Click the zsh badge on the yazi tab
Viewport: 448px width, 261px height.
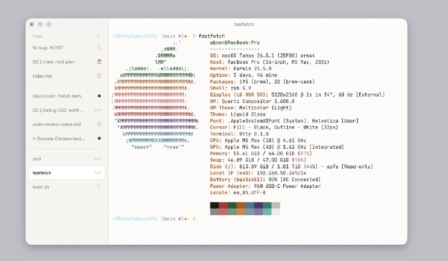click(97, 159)
